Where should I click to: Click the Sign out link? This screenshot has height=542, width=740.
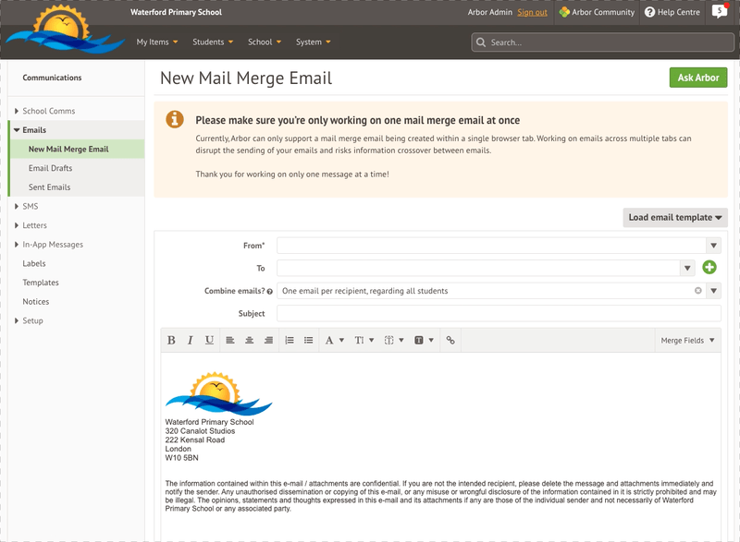click(532, 12)
